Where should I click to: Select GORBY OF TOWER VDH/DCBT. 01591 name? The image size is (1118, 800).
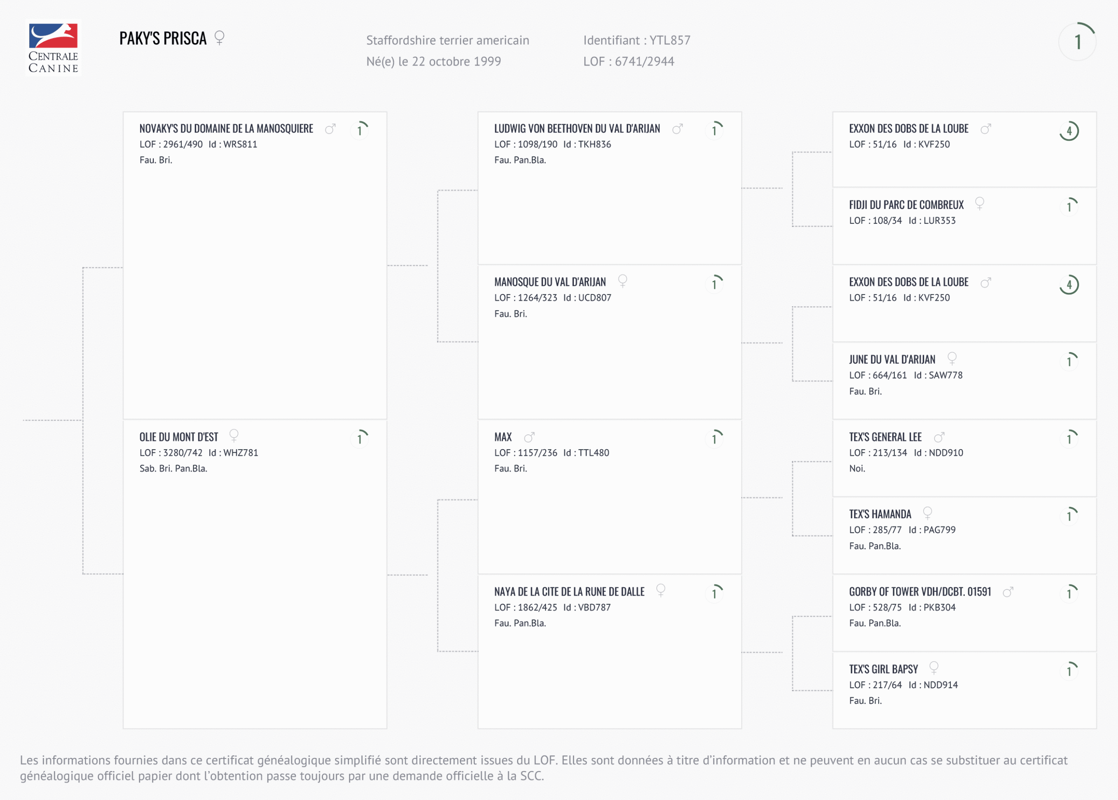[x=920, y=592]
